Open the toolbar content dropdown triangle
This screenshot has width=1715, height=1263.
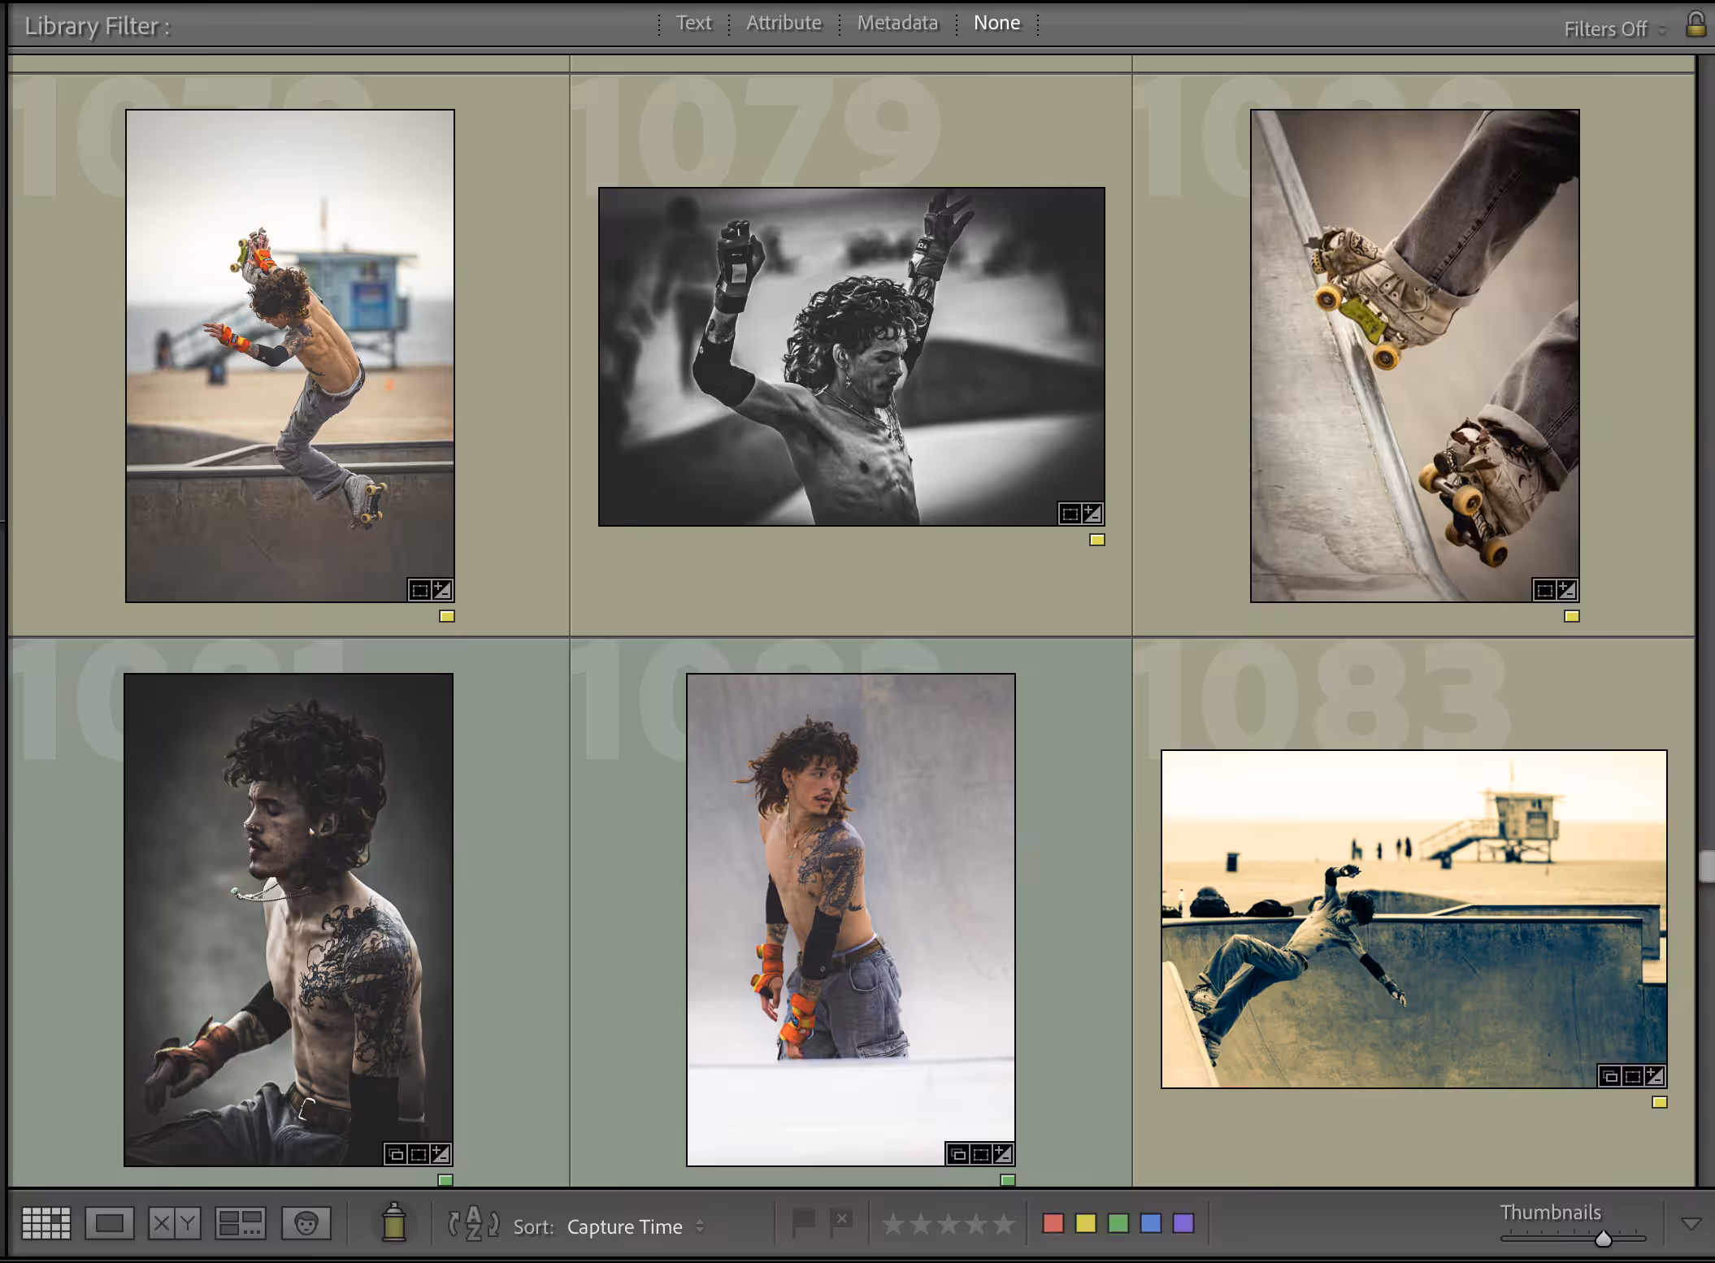(1691, 1224)
